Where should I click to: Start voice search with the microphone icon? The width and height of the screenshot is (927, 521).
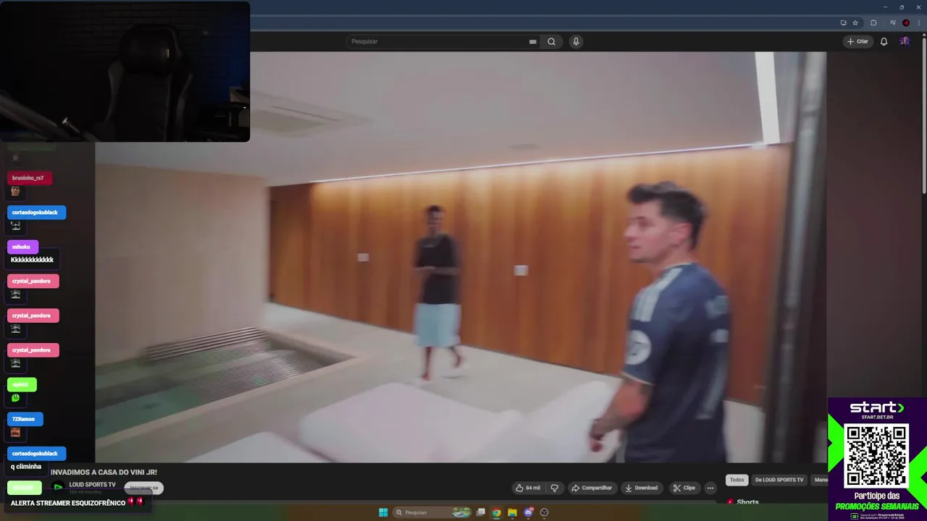(576, 41)
